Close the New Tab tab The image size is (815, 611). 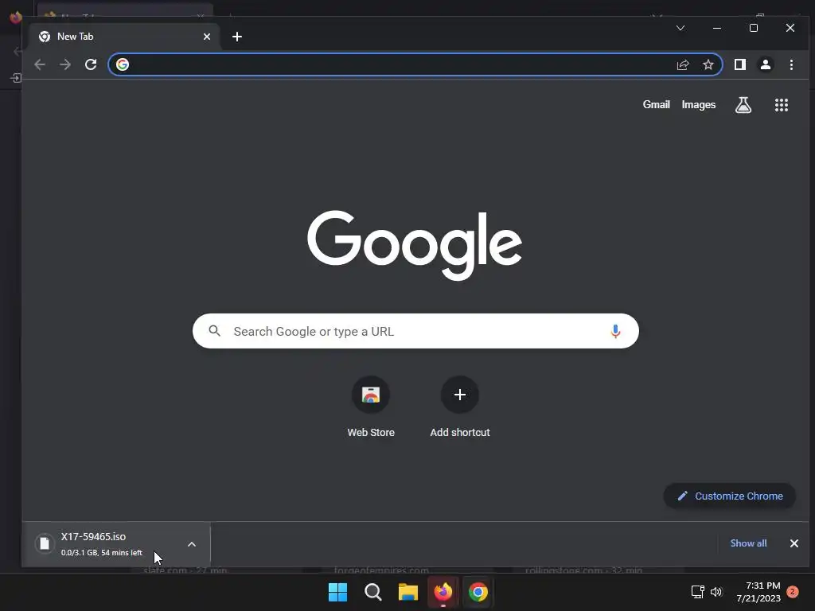tap(207, 37)
